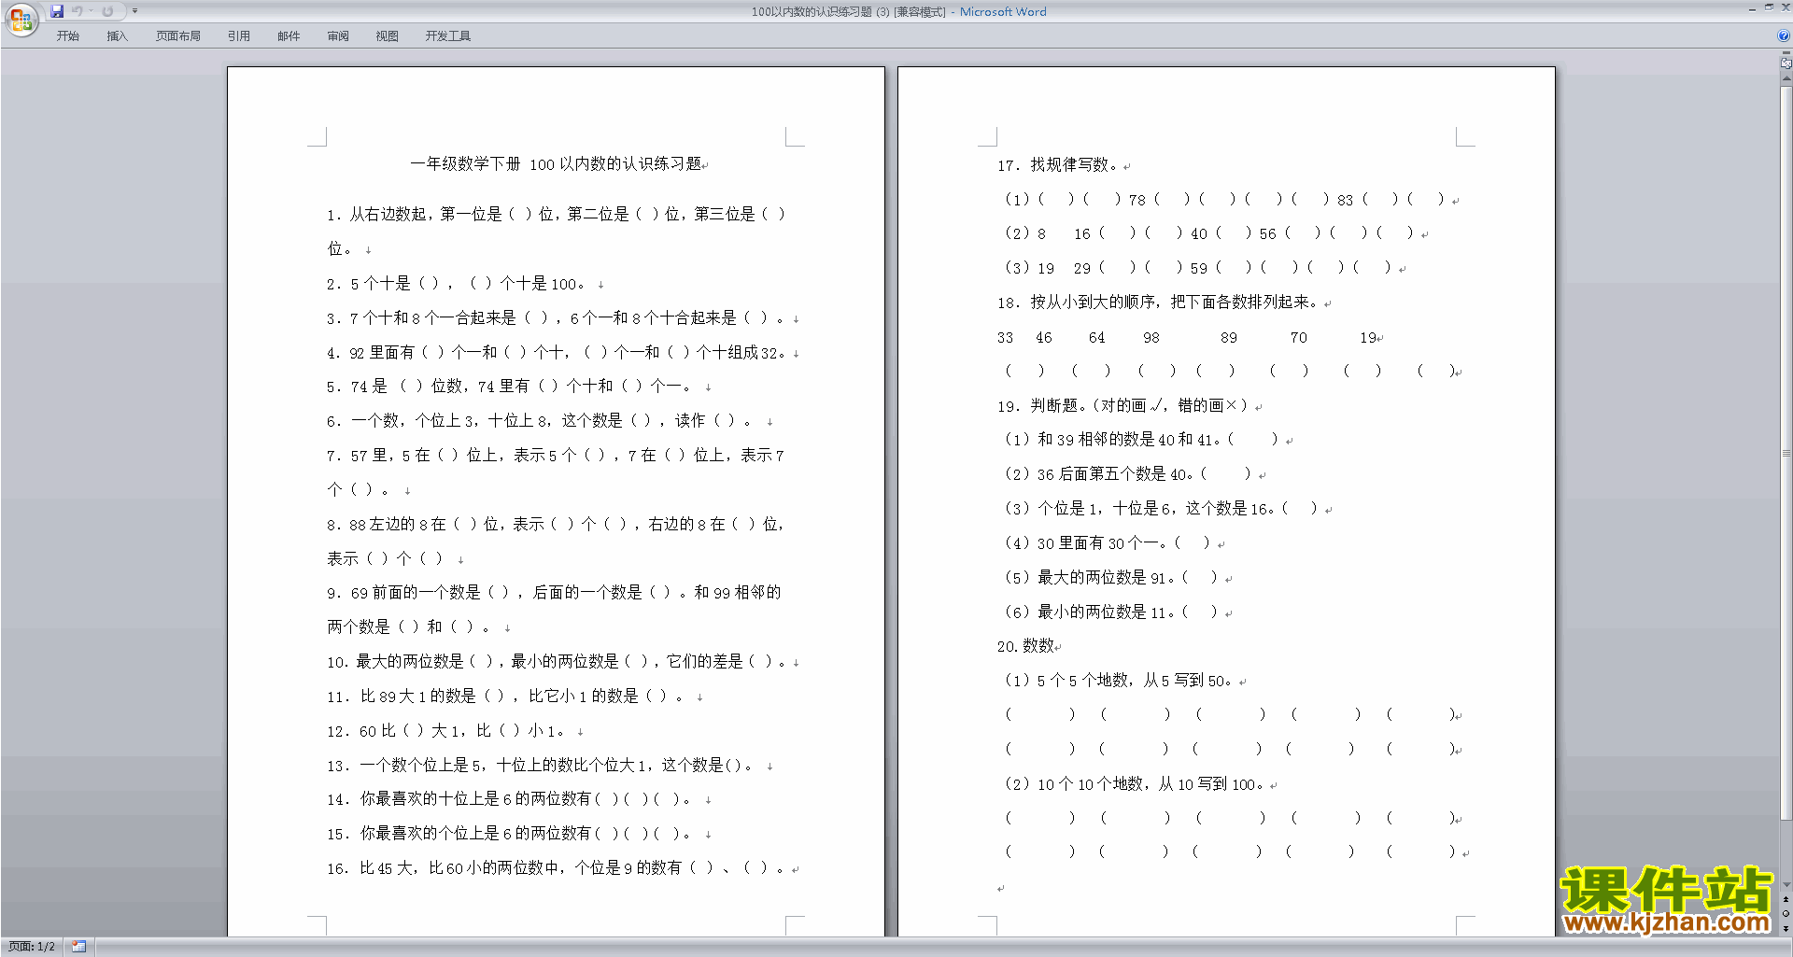Click the macro recording icon in status bar

tap(78, 947)
